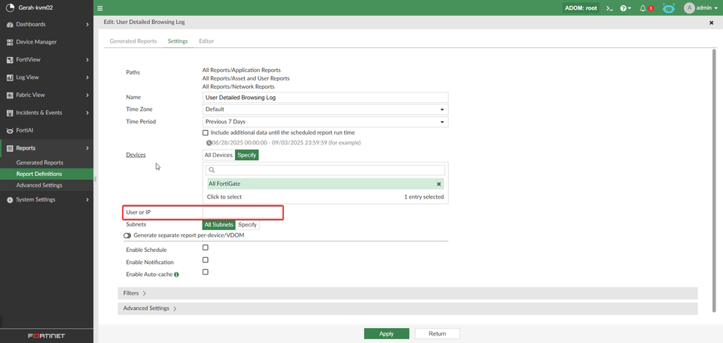Click the admin avatar icon
Screen dimensions: 723x343
coord(689,8)
